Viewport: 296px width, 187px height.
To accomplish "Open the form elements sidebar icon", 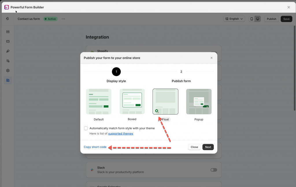I will click(x=8, y=32).
